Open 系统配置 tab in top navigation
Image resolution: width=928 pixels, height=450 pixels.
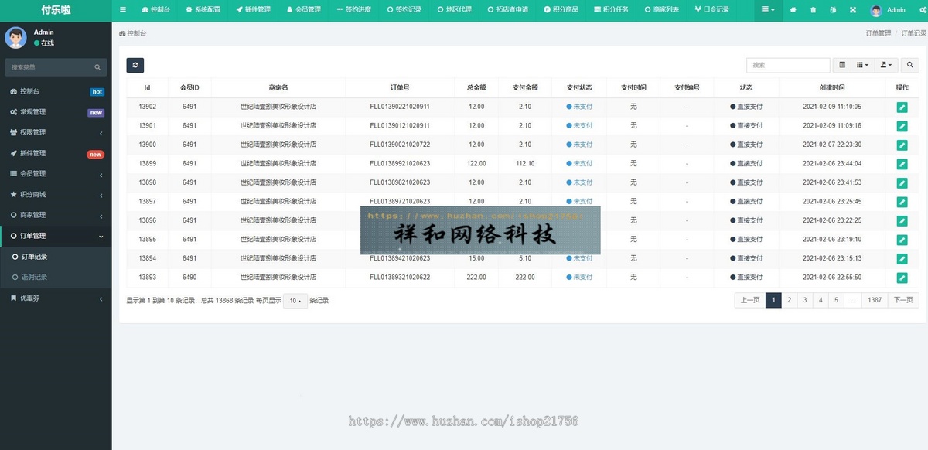203,10
